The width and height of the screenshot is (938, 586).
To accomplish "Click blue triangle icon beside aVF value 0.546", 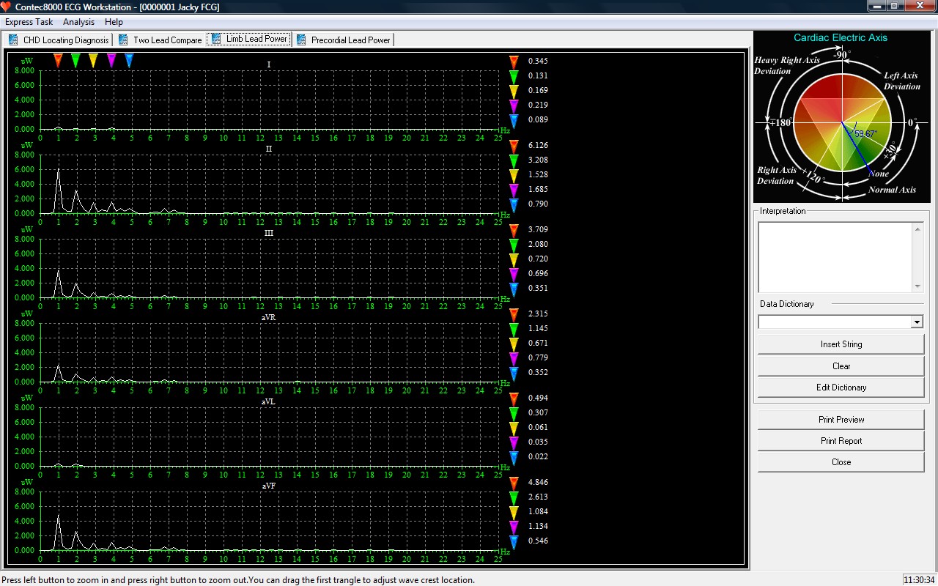I will click(514, 541).
